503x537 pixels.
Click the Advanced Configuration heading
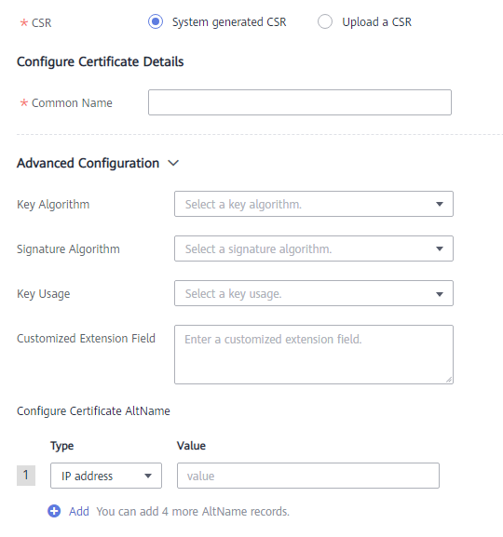(x=88, y=164)
